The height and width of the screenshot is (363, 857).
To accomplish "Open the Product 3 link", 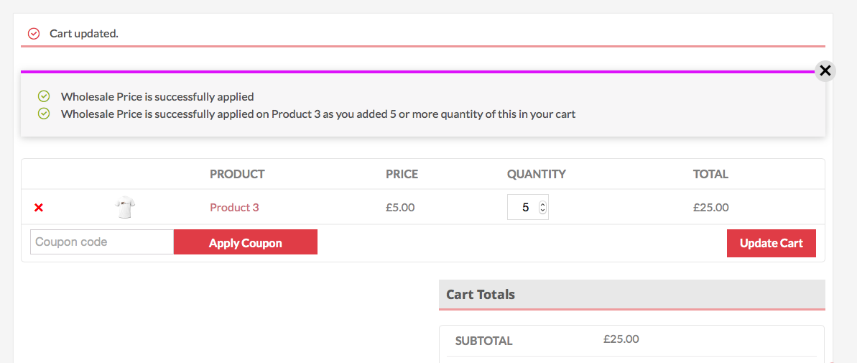I will [x=234, y=207].
